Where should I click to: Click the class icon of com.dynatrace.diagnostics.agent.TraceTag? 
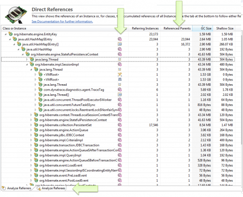40,89
